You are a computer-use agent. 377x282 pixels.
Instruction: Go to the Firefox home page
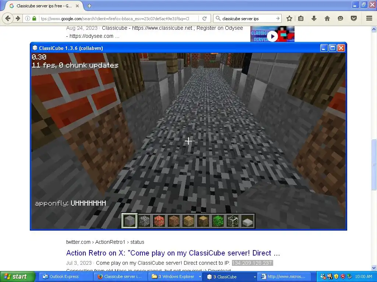point(327,18)
